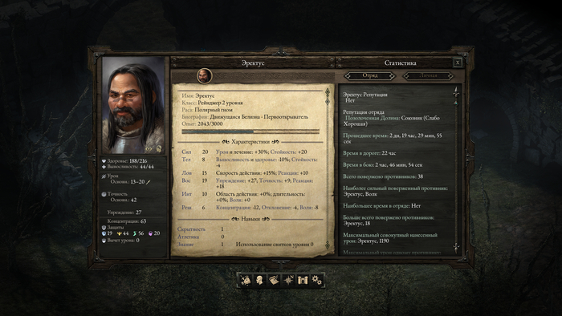Switch to Отряд statistics tab
Image resolution: width=562 pixels, height=316 pixels.
click(x=370, y=76)
